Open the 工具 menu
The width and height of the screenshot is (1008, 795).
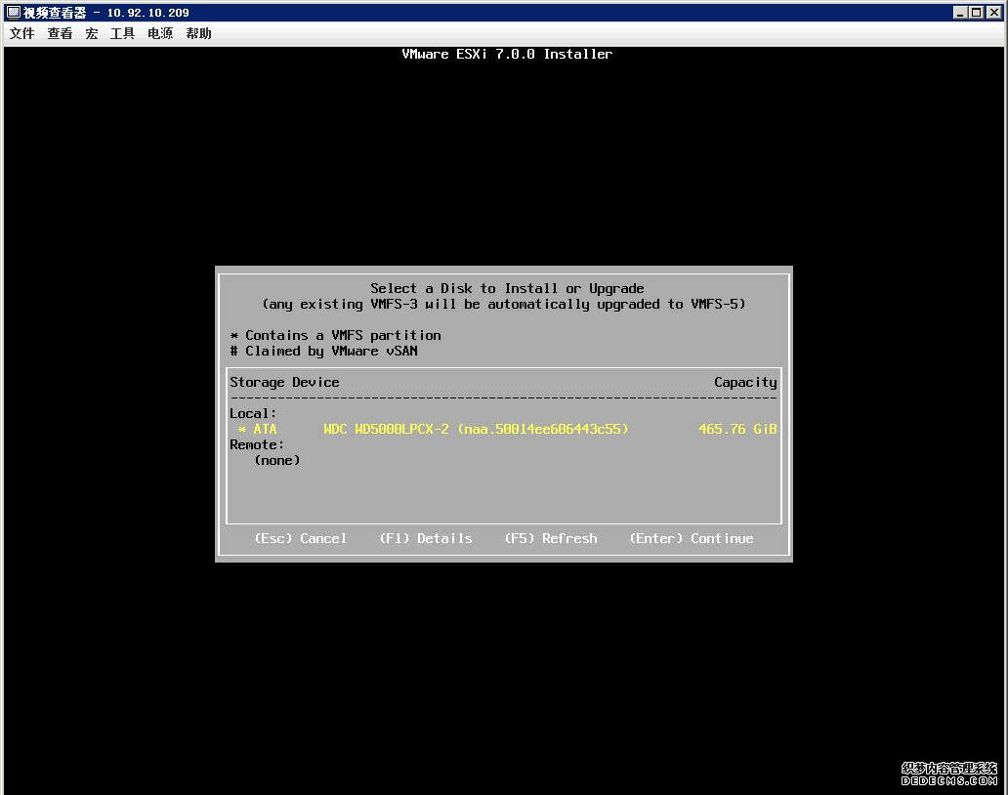tap(121, 33)
